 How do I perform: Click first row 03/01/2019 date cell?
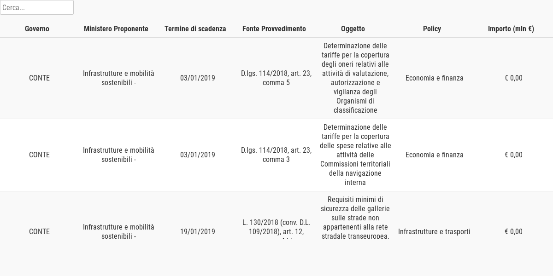198,78
